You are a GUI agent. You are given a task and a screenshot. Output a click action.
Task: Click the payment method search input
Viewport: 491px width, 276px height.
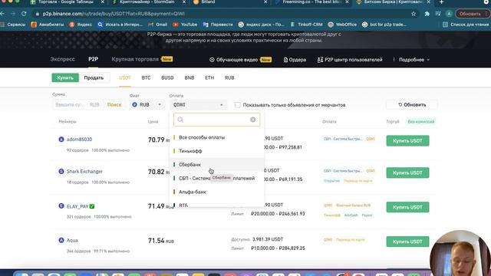point(216,120)
